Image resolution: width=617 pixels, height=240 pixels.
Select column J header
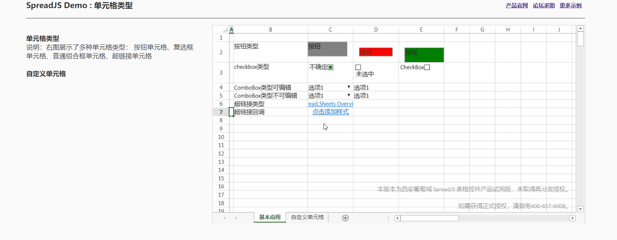tap(559, 30)
